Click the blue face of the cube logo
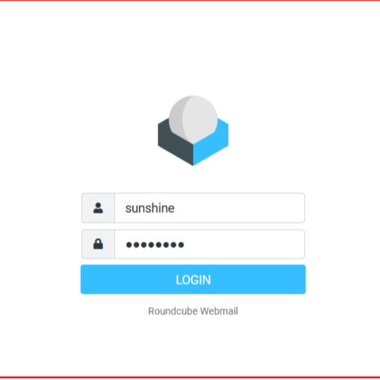This screenshot has height=380, width=380. coord(210,143)
